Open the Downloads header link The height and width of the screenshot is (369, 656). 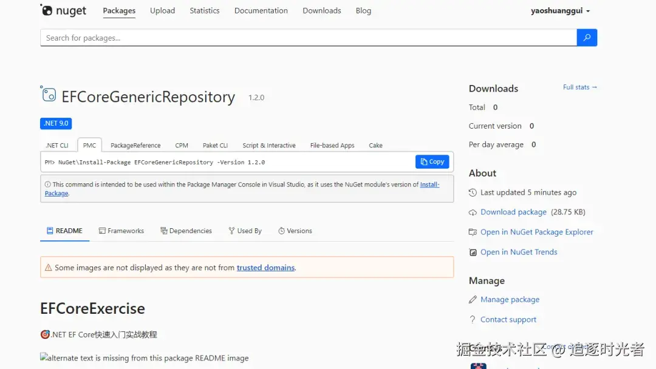[x=322, y=10]
